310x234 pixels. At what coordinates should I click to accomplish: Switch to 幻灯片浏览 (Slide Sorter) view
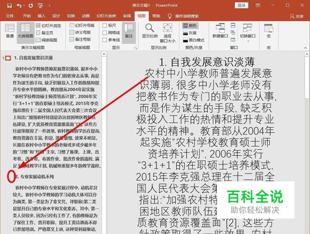coord(49,25)
